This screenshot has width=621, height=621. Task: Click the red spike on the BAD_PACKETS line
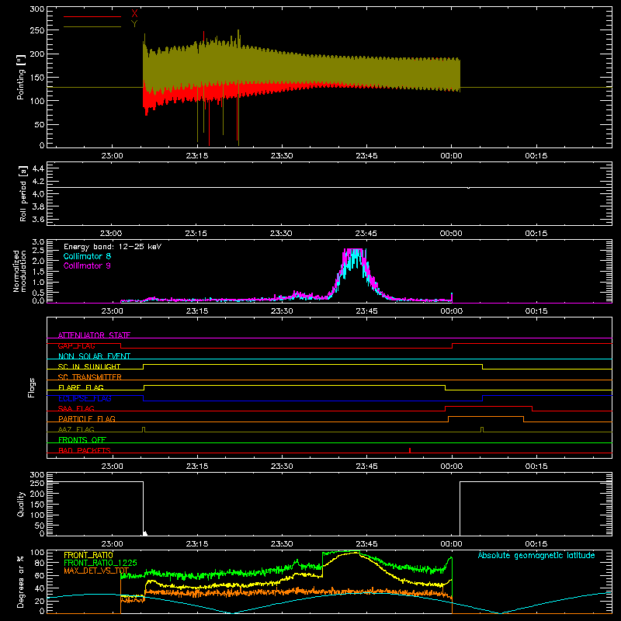pos(410,450)
